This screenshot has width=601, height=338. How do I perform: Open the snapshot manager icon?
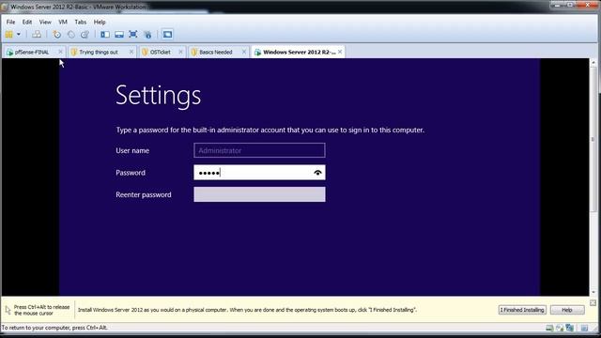pos(85,35)
